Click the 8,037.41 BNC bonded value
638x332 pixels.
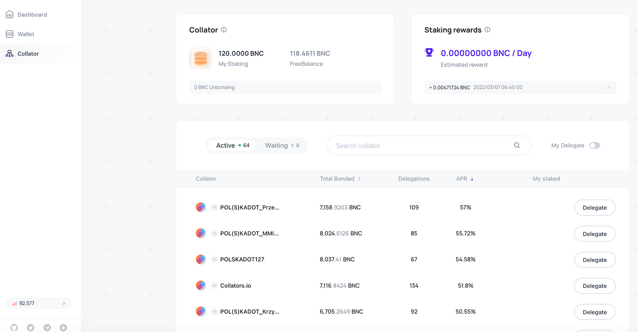coord(337,259)
